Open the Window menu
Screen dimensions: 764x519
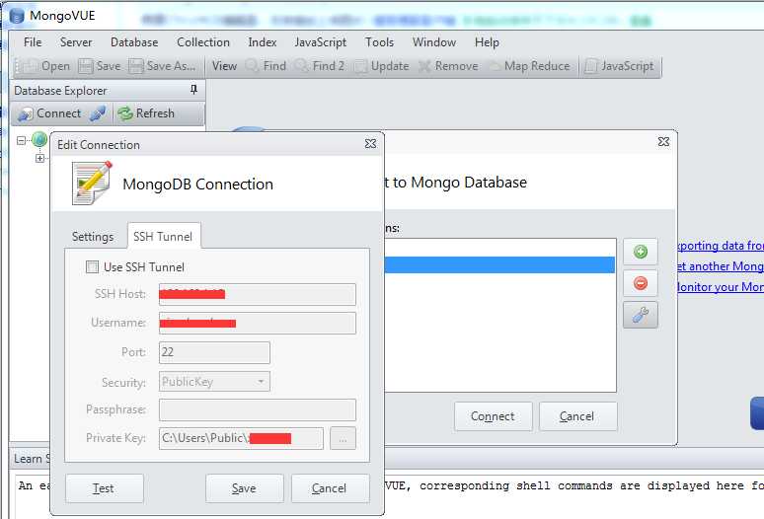[x=434, y=42]
